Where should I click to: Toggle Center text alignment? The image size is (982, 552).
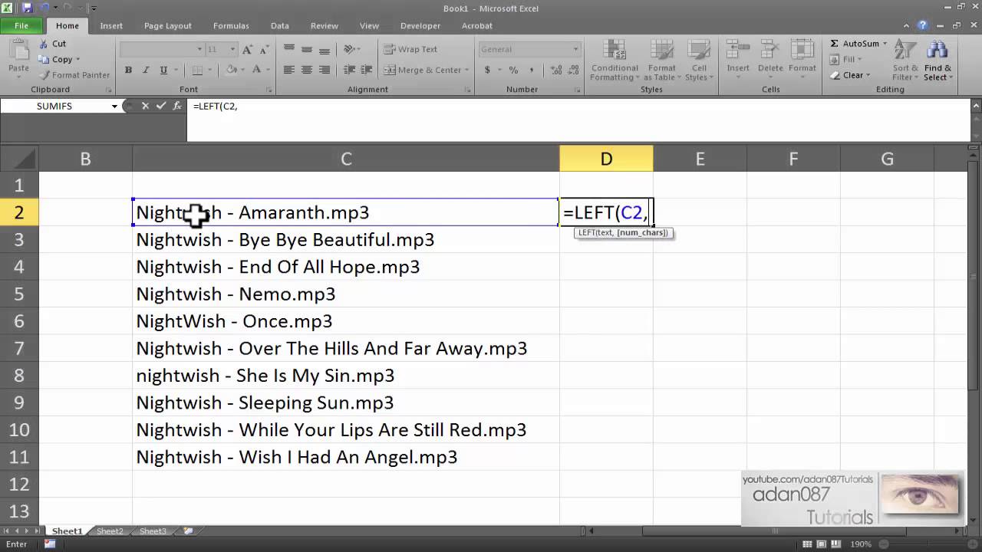[307, 70]
